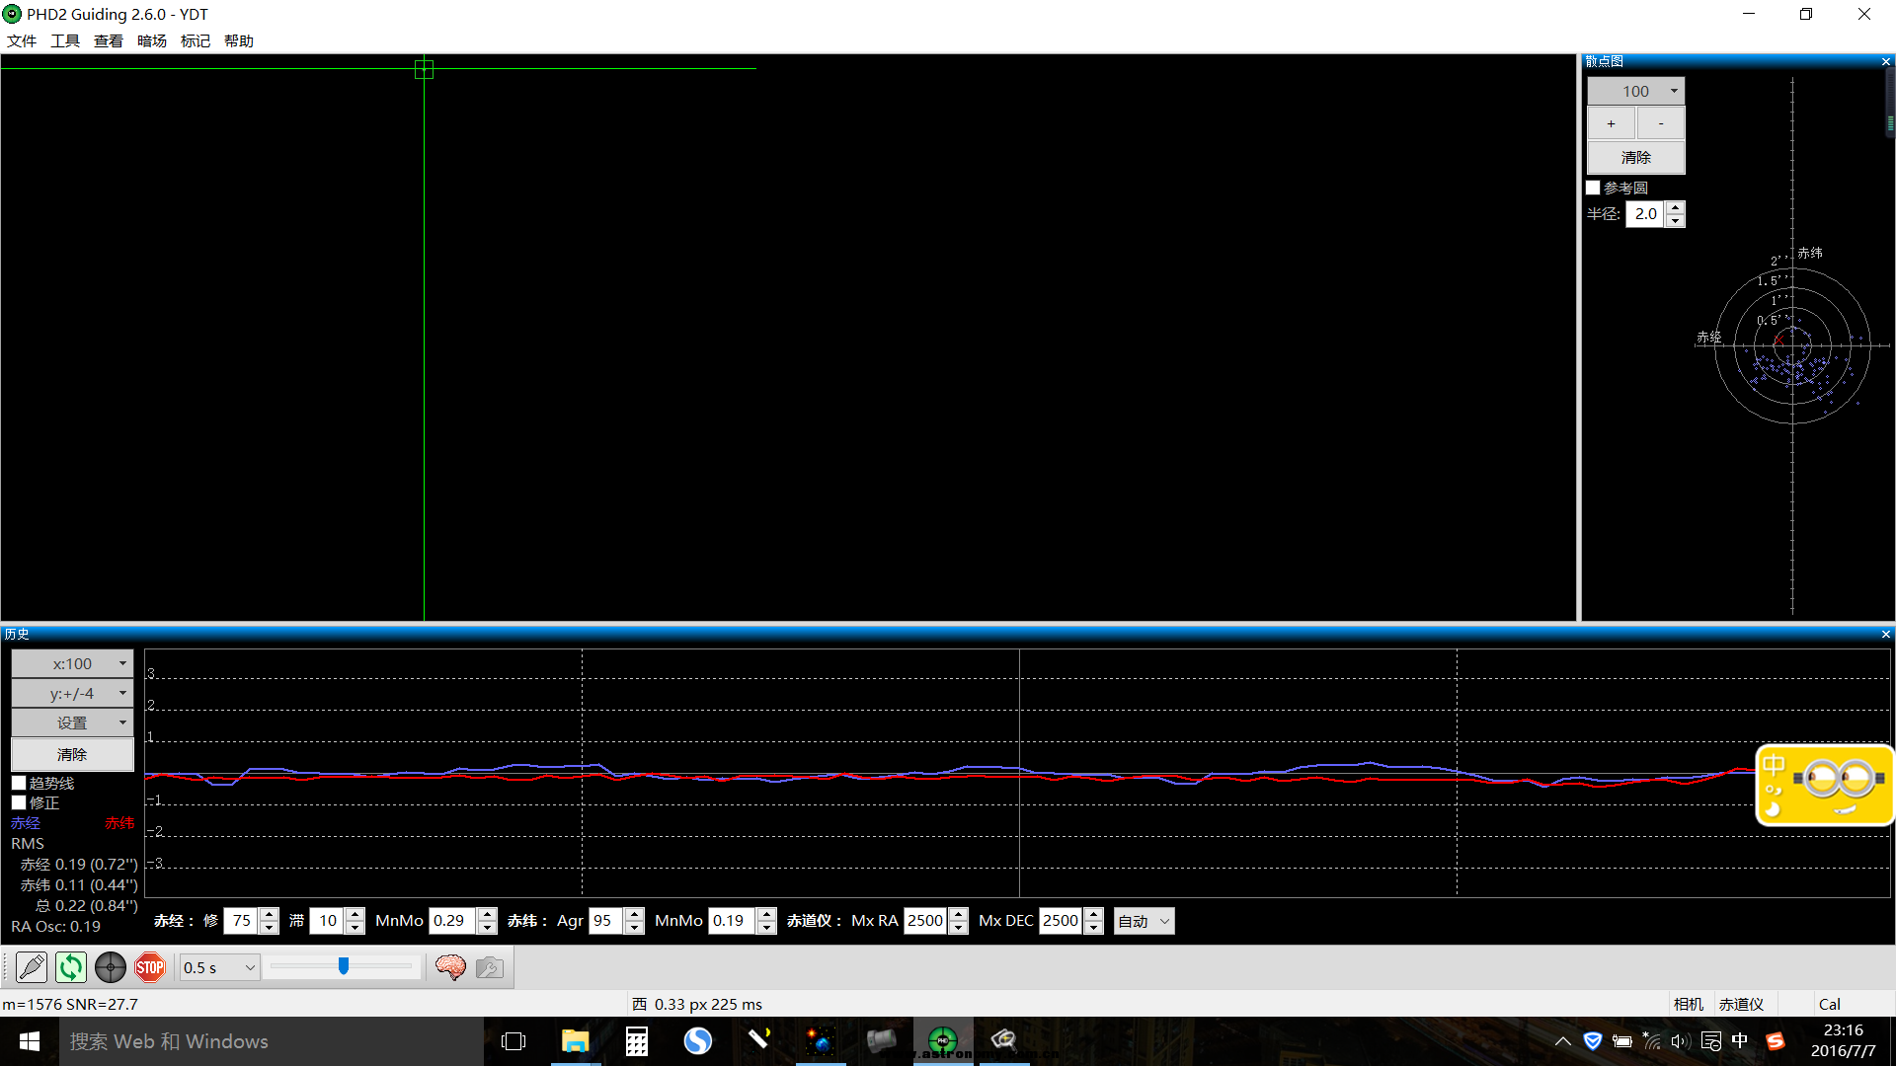
Task: Stop guiding with the red STOP icon
Action: pos(150,967)
